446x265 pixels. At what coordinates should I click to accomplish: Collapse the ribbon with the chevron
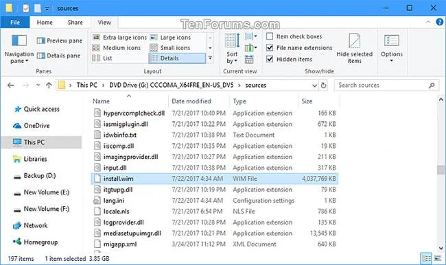click(x=428, y=22)
